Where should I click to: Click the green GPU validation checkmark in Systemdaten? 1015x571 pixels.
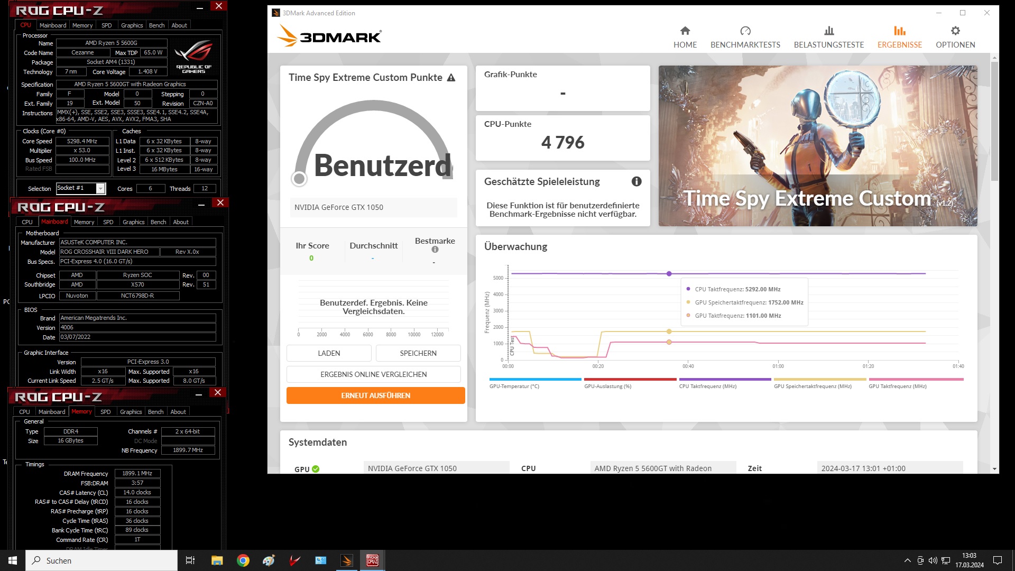[x=316, y=469]
